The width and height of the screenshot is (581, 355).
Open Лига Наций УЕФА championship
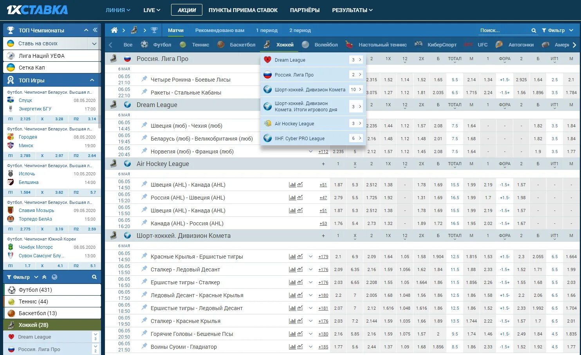52,56
